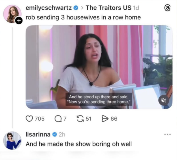Viewport: 177px width, 160px height.
Task: Open emilycschwartz username link
Action: click(49, 8)
